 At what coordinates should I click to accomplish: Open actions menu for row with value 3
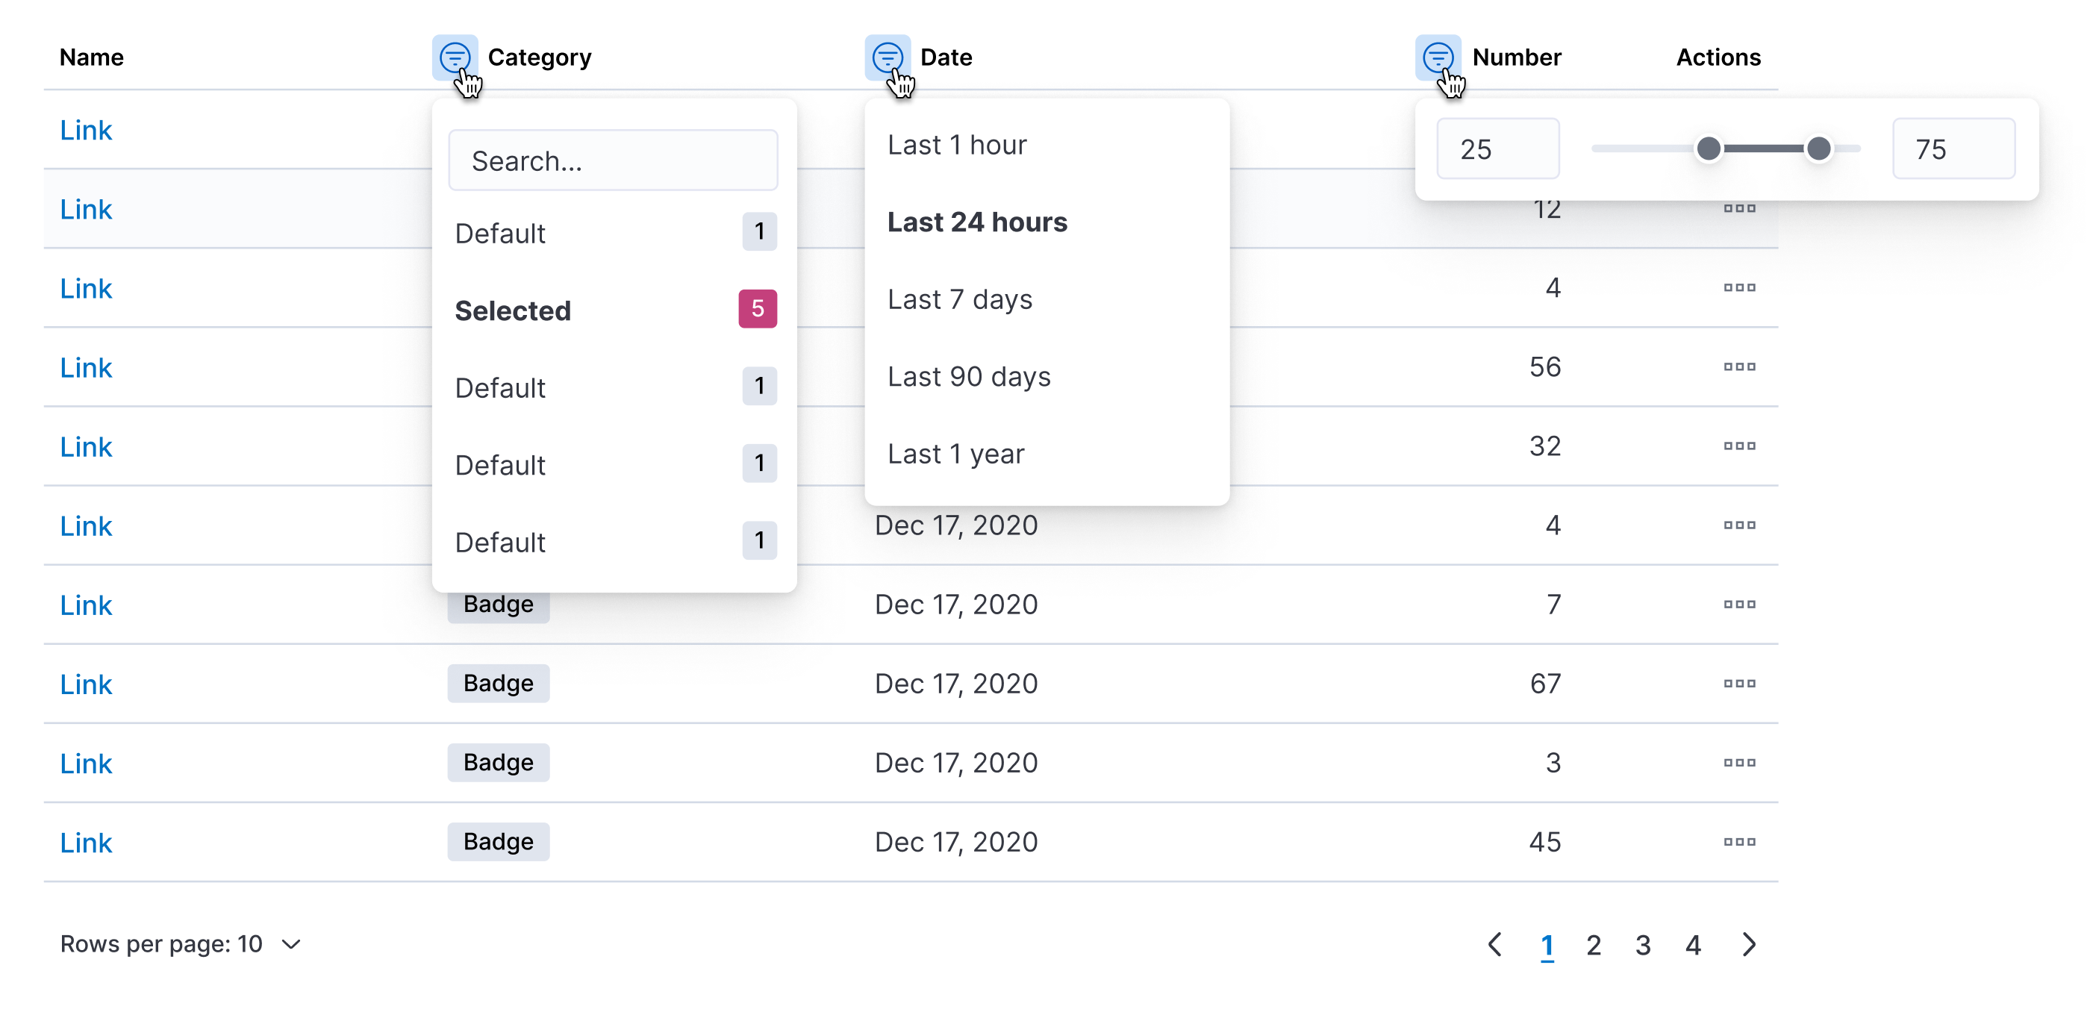coord(1740,762)
